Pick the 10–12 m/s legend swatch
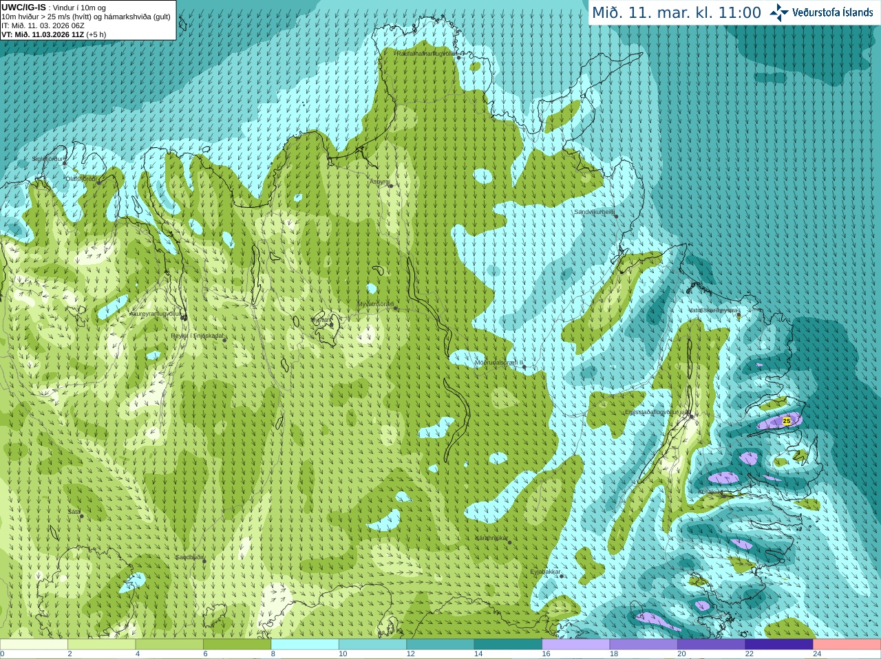Viewport: 881px width, 659px height. pyautogui.click(x=373, y=645)
